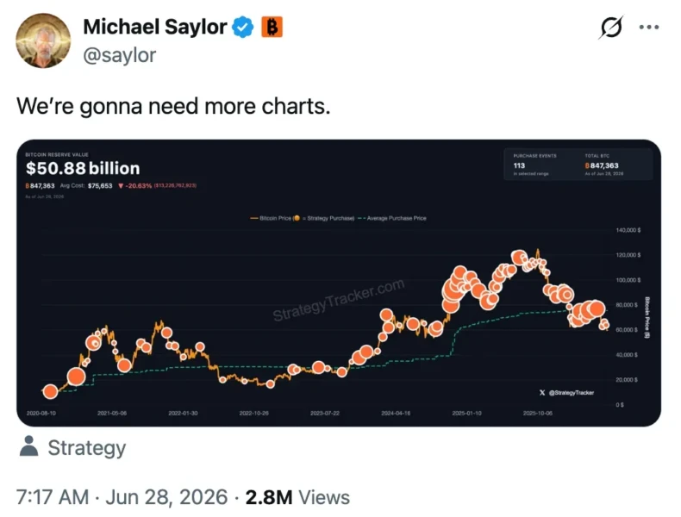The width and height of the screenshot is (681, 517).
Task: Click the orange Bitcoin affiliation badge
Action: [272, 27]
